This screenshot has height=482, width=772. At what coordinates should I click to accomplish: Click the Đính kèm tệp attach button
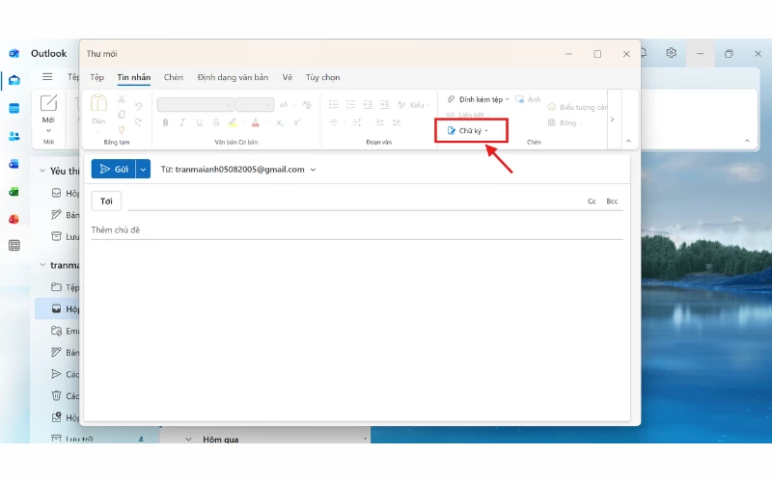pos(476,99)
